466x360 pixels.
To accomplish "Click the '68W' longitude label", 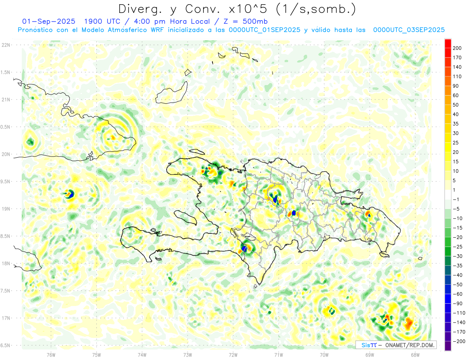I will (x=415, y=355).
